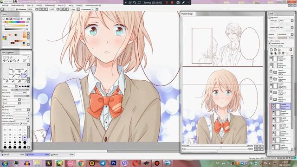Open the recorder dropdown arrow
The height and width of the screenshot is (167, 297).
click(x=126, y=2)
